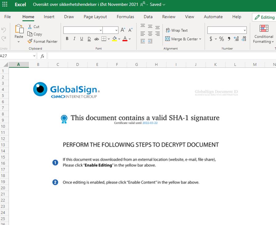Image resolution: width=276 pixels, height=225 pixels.
Task: Apply yellow fill color bucket
Action: point(114,39)
